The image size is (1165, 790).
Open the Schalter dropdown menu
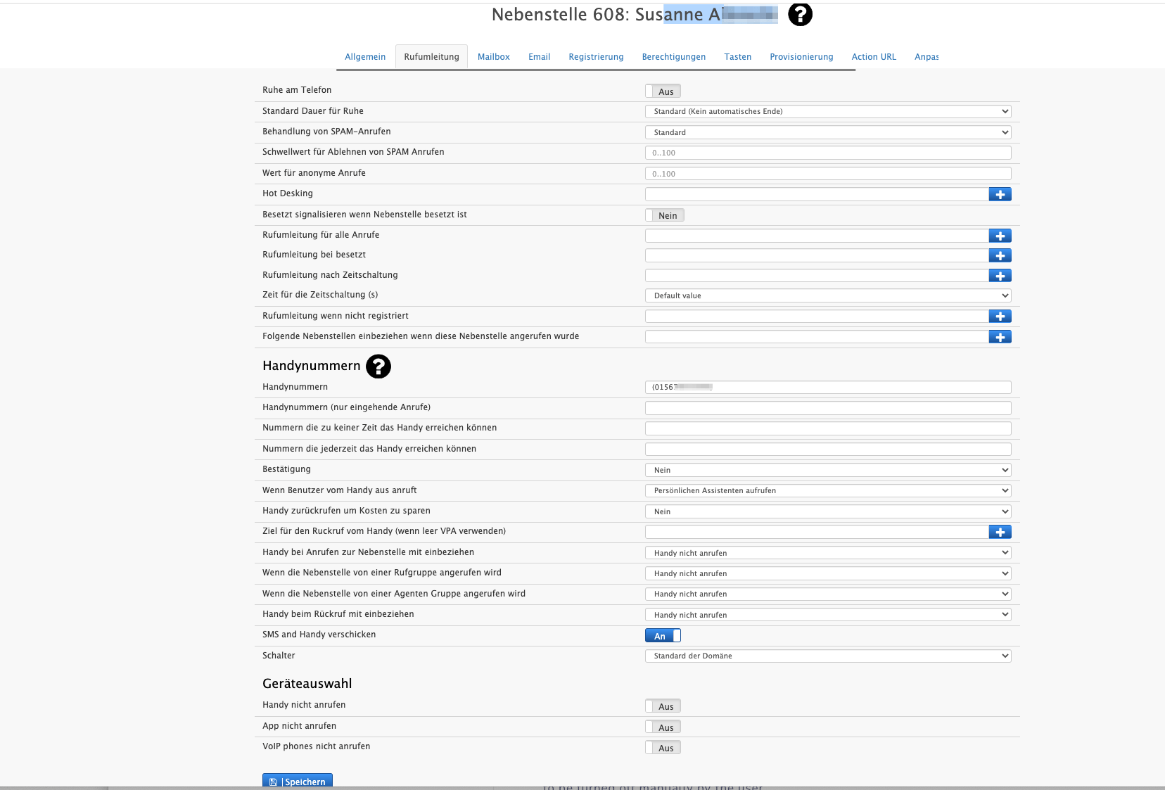[827, 656]
